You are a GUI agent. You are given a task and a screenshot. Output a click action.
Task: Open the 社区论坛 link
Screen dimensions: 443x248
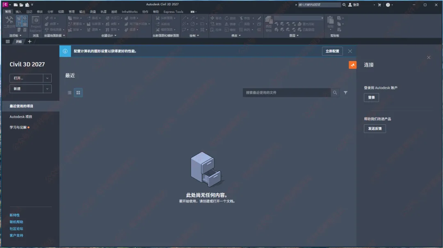tap(16, 229)
